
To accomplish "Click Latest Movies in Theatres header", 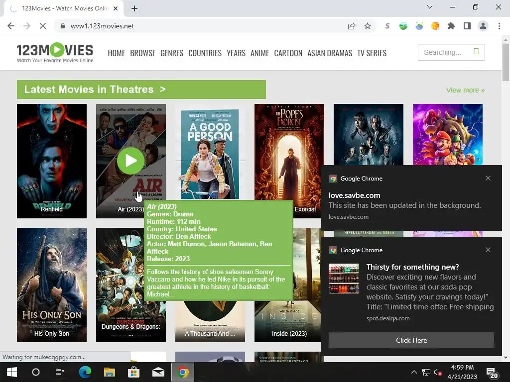I will [141, 90].
